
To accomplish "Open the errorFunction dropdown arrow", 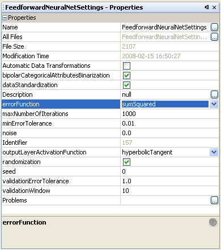I will [214, 104].
